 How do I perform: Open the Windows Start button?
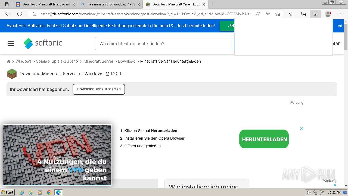pos(7,192)
